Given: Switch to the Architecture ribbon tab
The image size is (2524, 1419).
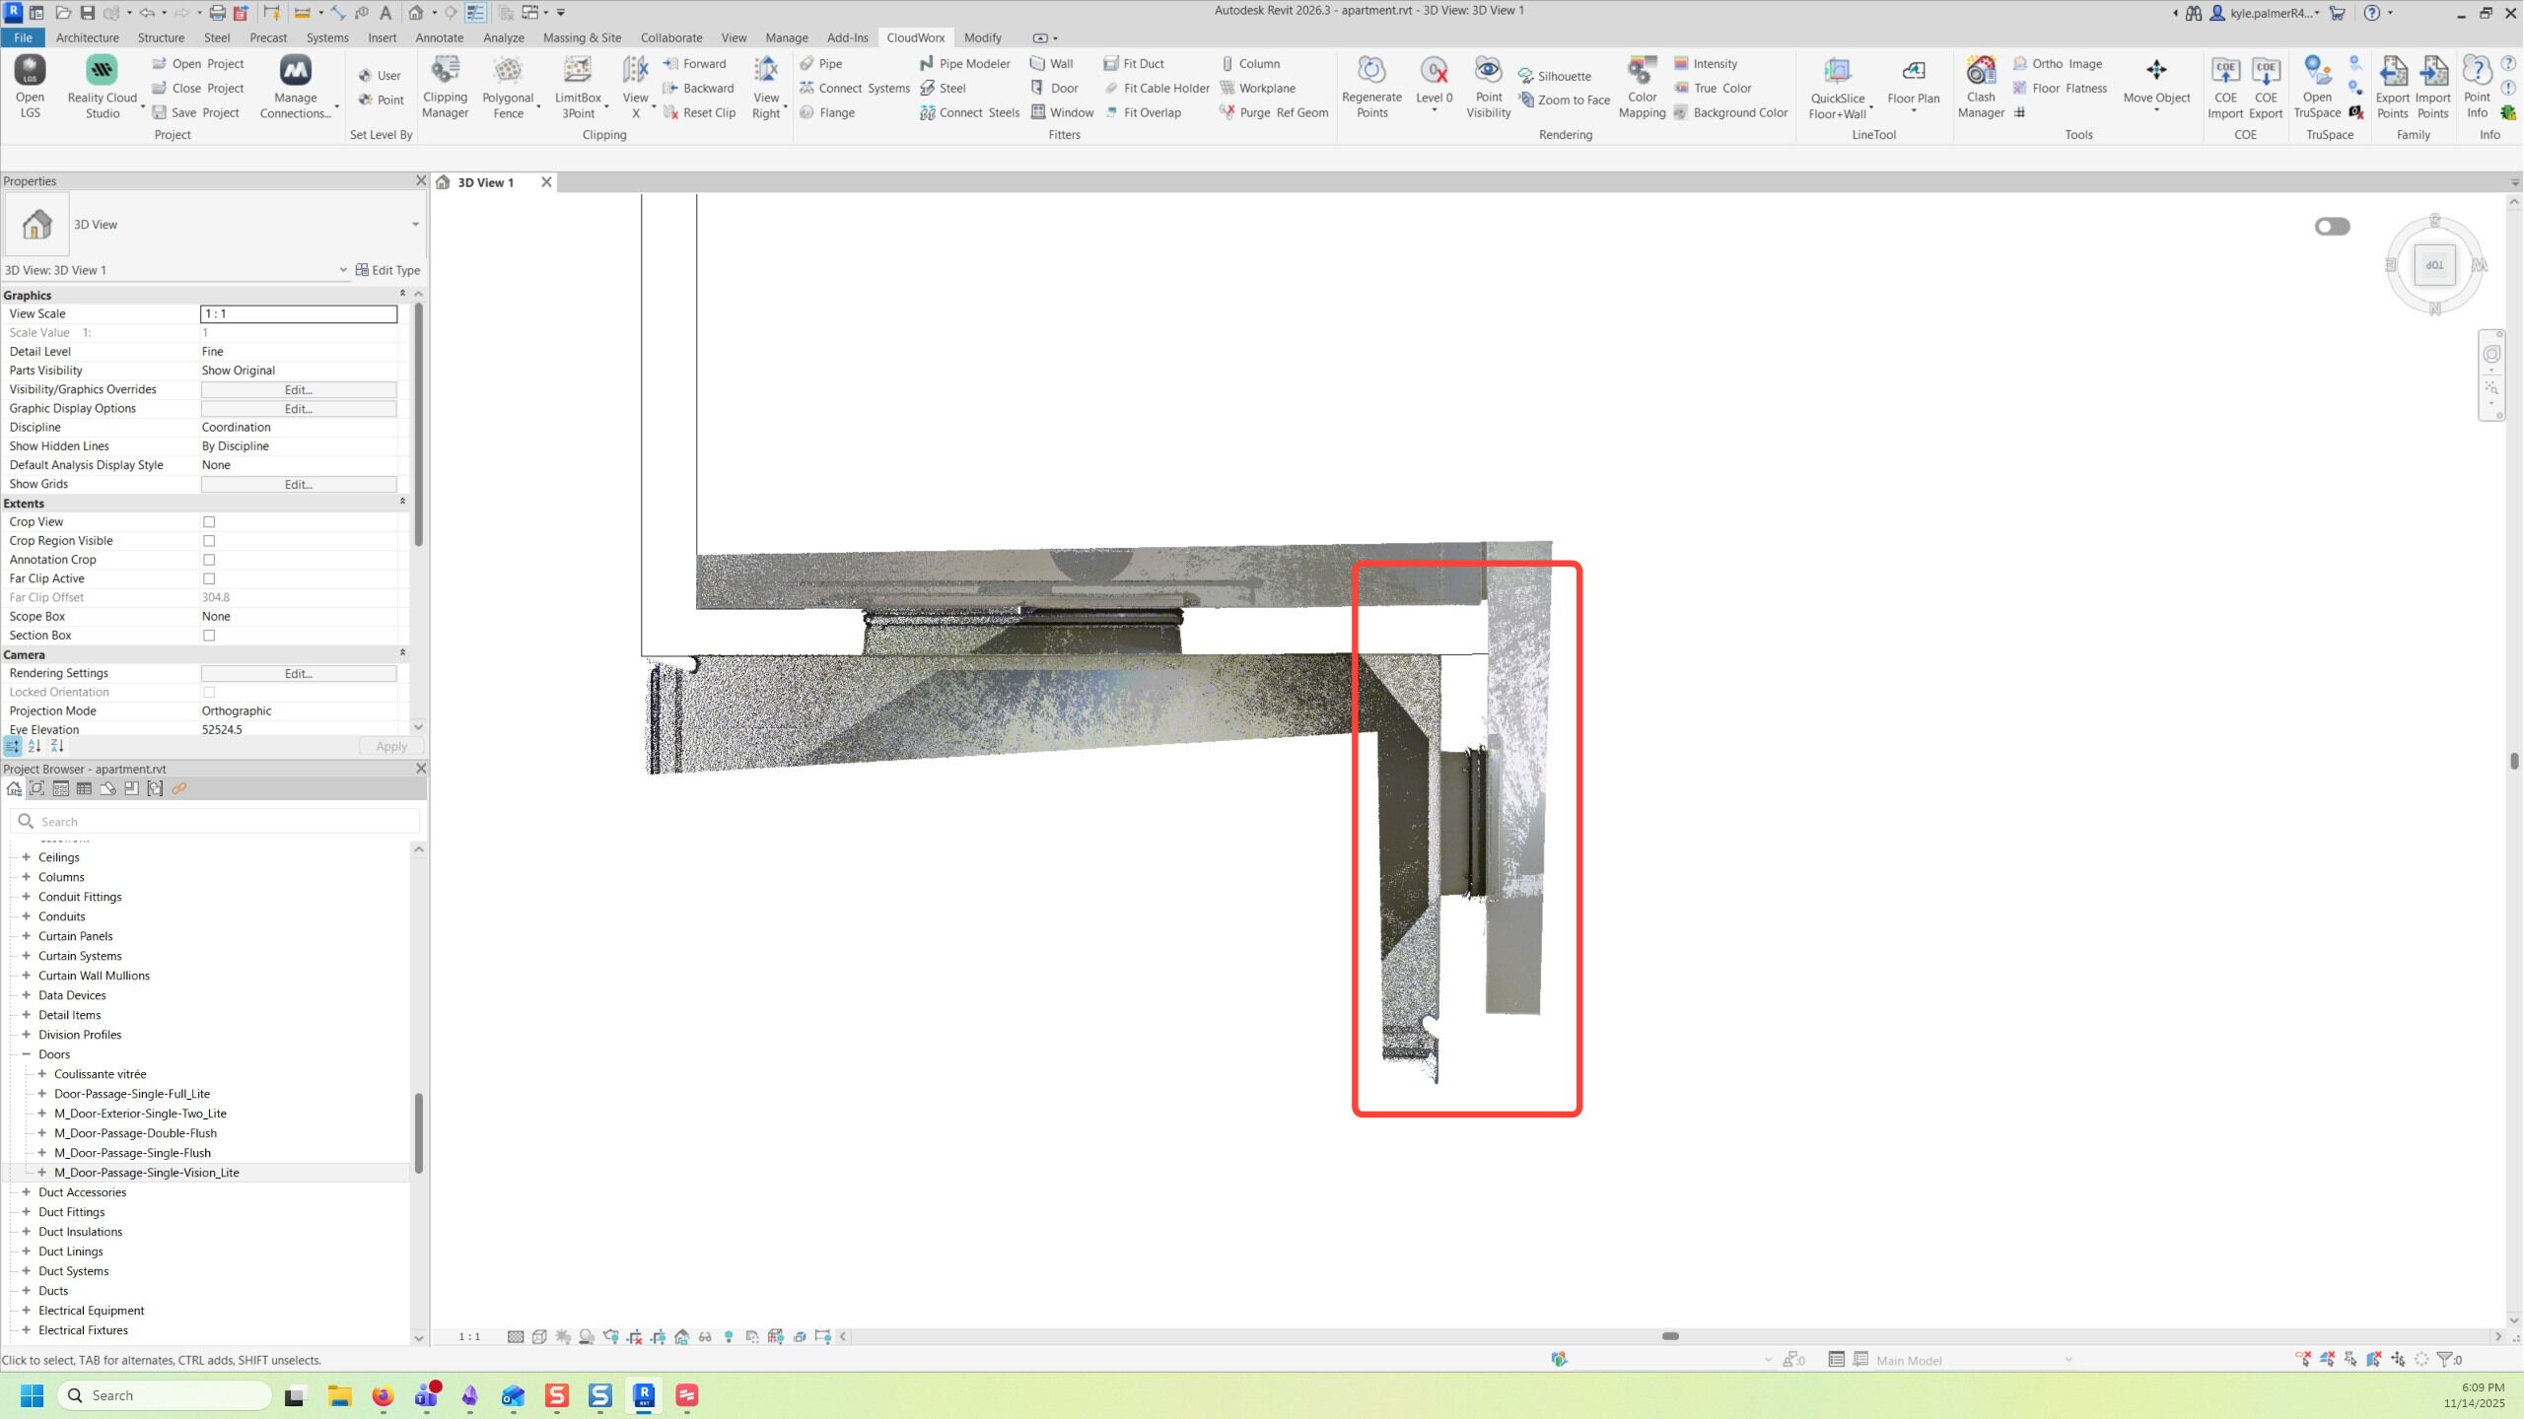Looking at the screenshot, I should tap(87, 37).
